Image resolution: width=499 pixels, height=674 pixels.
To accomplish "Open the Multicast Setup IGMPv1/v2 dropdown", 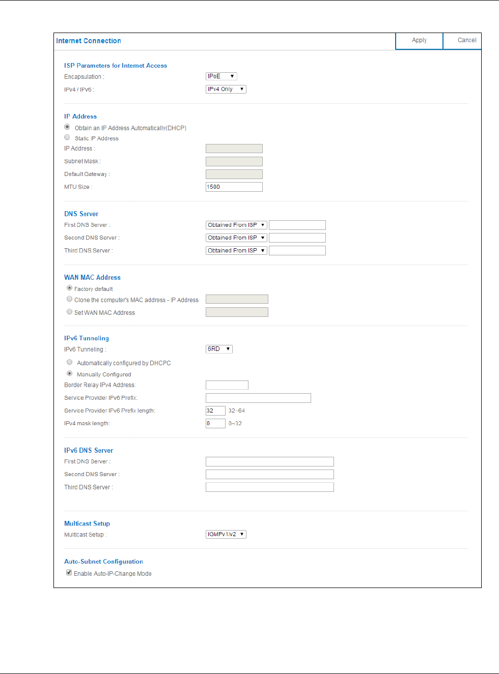I will point(226,534).
